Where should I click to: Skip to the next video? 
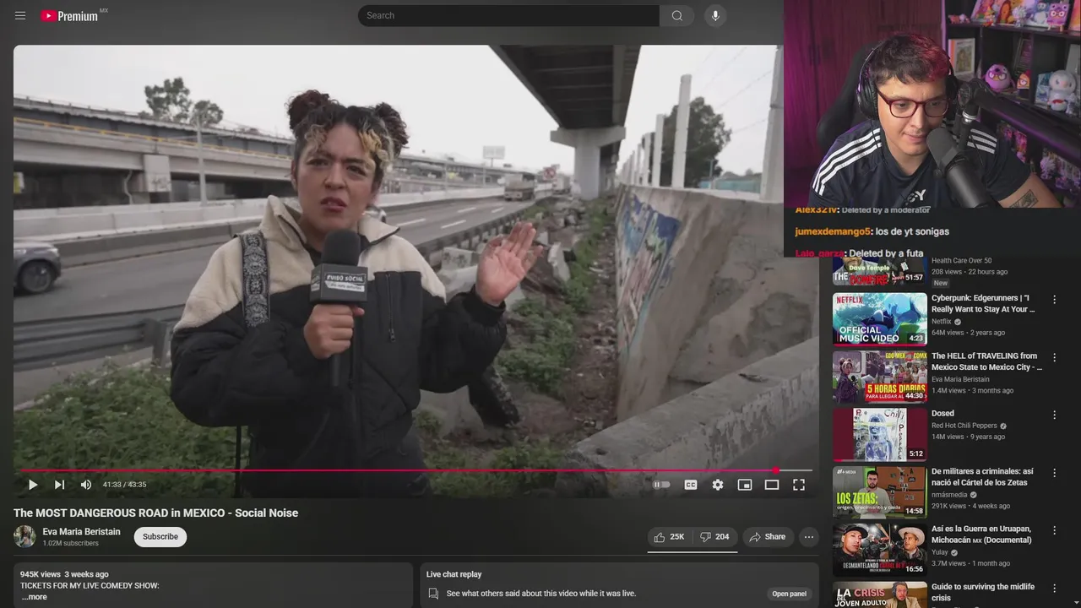[59, 485]
